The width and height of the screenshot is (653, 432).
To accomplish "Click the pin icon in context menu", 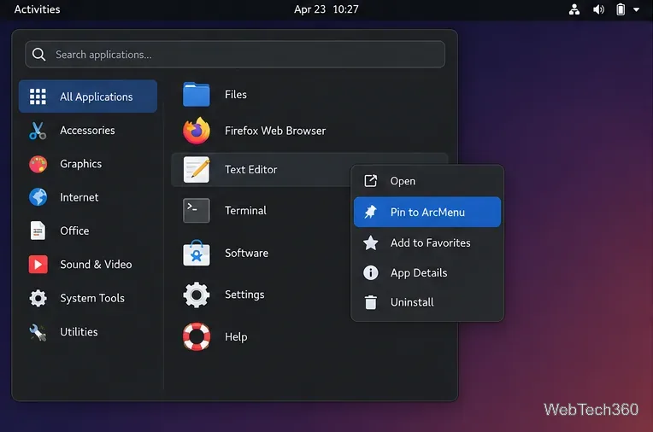I will point(371,212).
